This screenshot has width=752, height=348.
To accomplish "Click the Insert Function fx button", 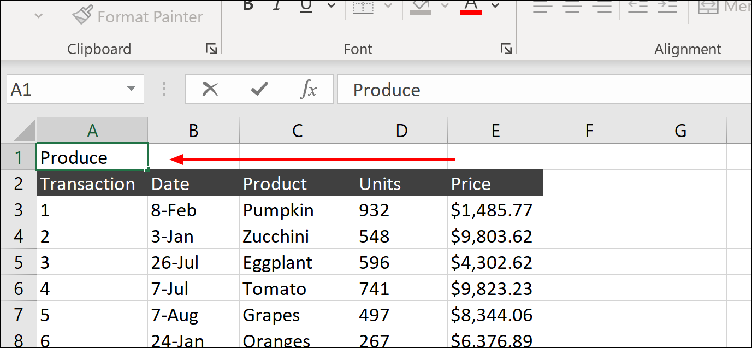I will tap(309, 89).
